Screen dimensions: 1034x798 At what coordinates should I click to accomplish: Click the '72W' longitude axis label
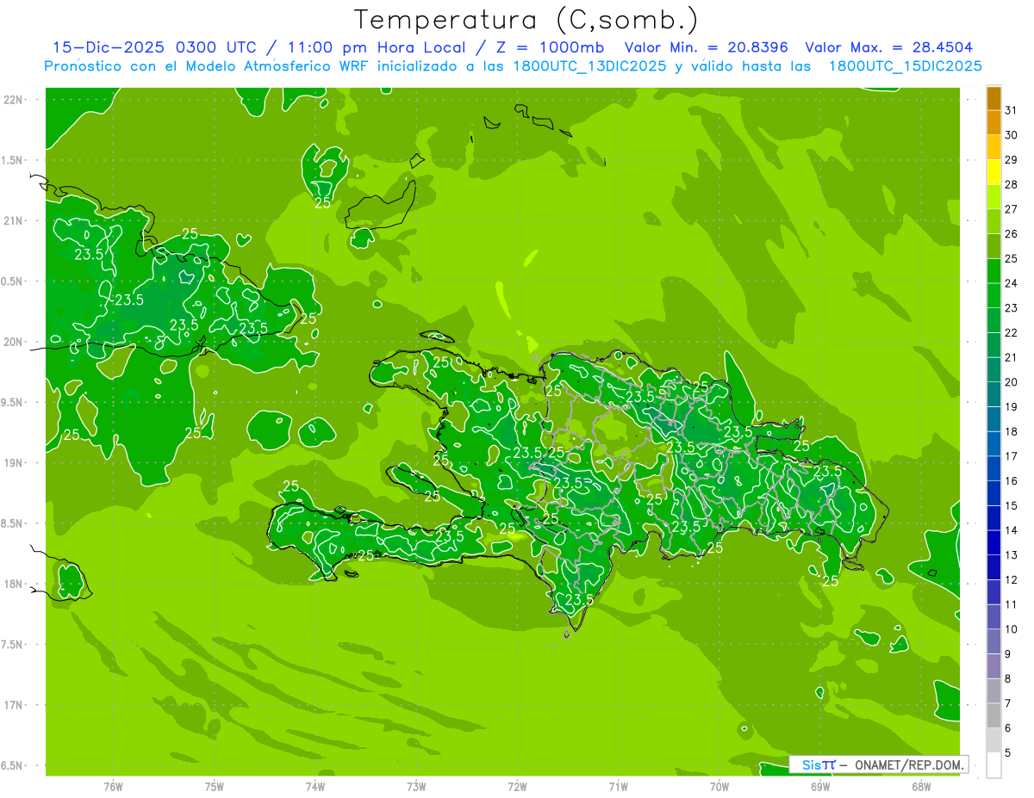[x=518, y=786]
